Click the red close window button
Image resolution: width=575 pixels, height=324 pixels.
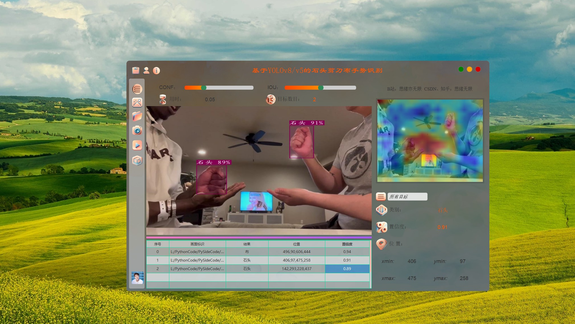(478, 69)
